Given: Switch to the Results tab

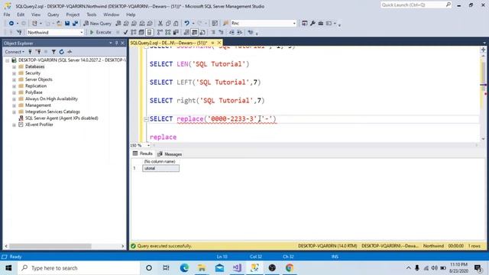Looking at the screenshot, I should (x=143, y=154).
